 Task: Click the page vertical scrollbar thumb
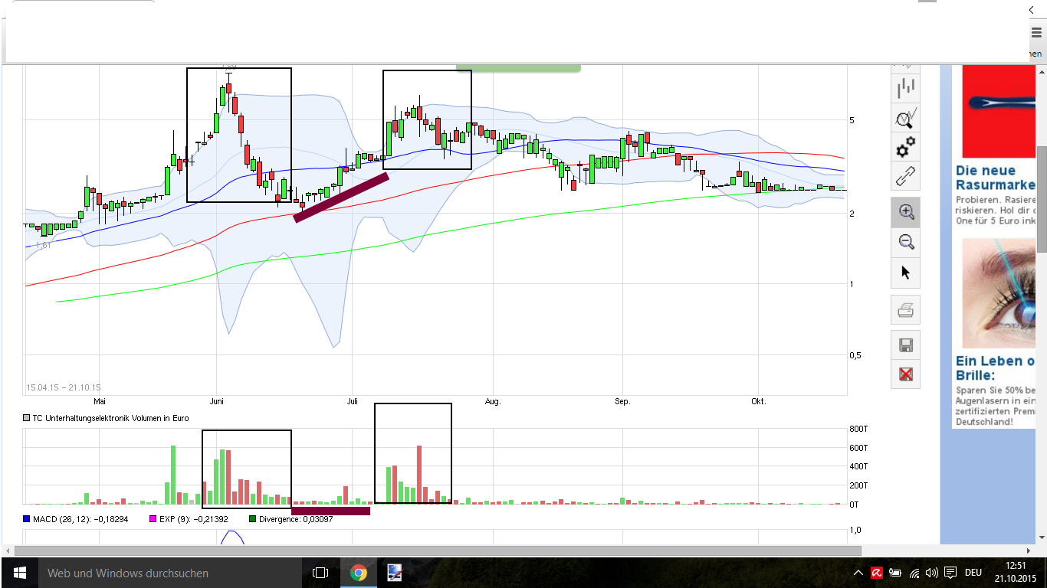(1042, 199)
